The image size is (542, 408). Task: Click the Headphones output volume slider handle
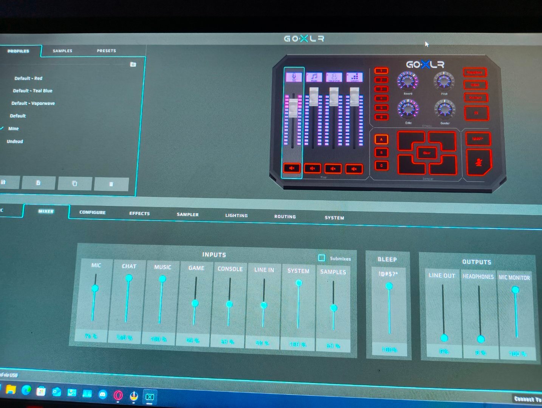480,339
